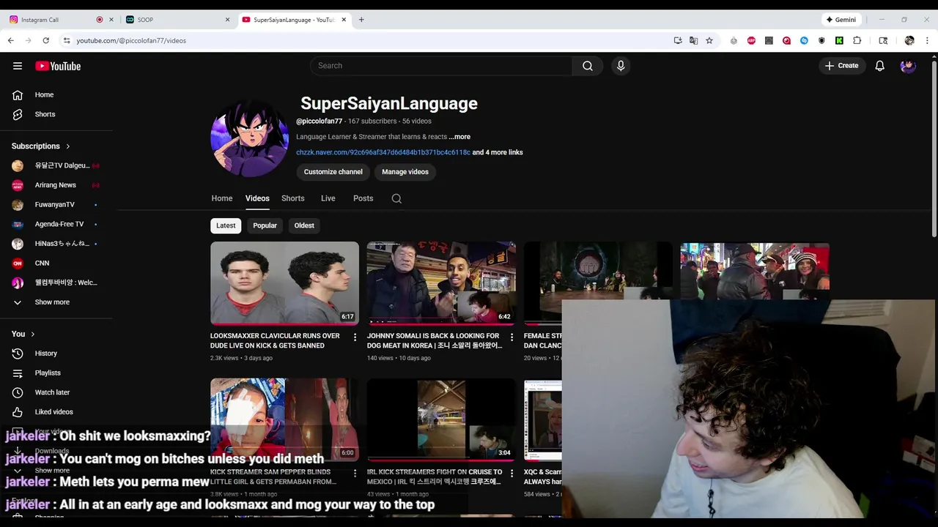Switch to the Posts channel tab
Viewport: 938px width, 527px height.
tap(363, 198)
